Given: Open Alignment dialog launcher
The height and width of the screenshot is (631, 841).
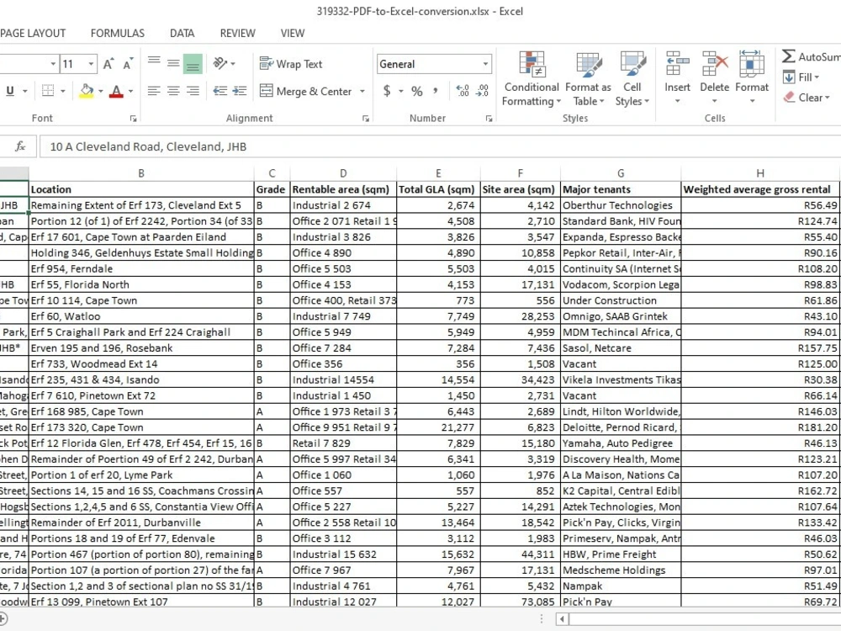Looking at the screenshot, I should [366, 119].
